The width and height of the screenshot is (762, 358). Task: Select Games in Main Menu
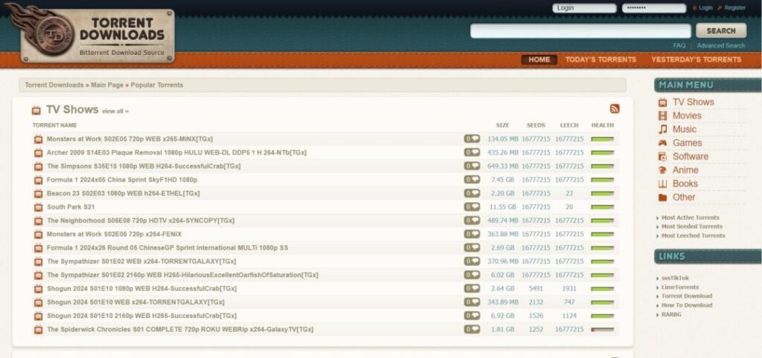pyautogui.click(x=687, y=143)
